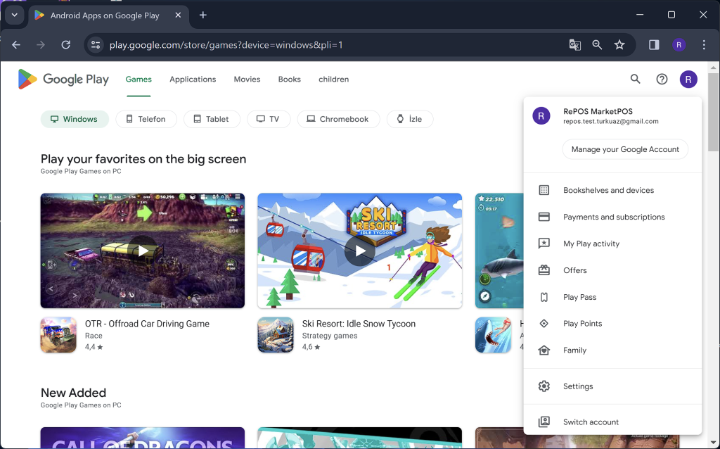Close the Android Apps on Google Play tab
Screen dimensions: 720x449
tap(178, 15)
